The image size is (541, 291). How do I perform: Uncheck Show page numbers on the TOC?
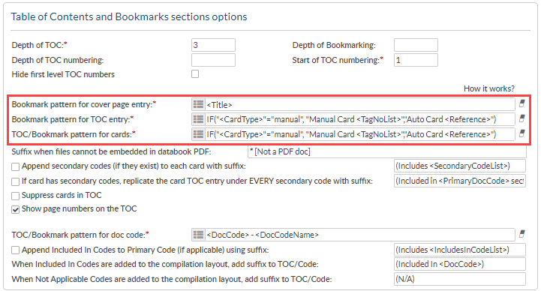coord(15,210)
